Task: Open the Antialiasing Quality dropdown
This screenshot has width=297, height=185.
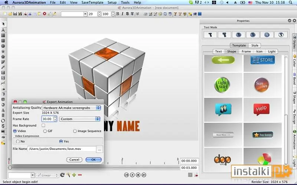Action: (x=71, y=108)
